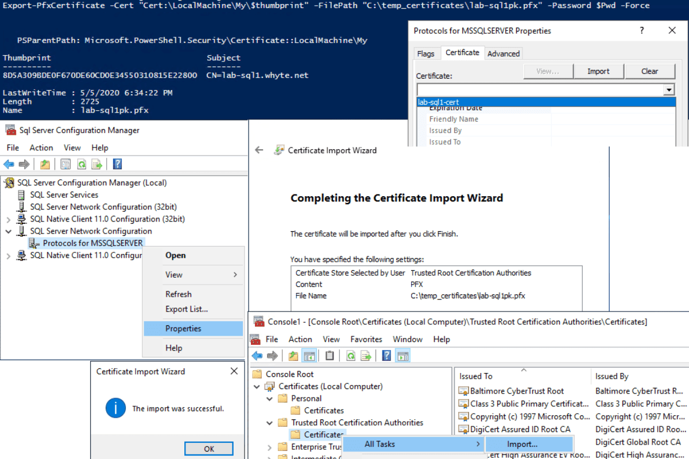Image resolution: width=689 pixels, height=459 pixels.
Task: Open the Certificate dropdown arrow
Action: tap(668, 90)
